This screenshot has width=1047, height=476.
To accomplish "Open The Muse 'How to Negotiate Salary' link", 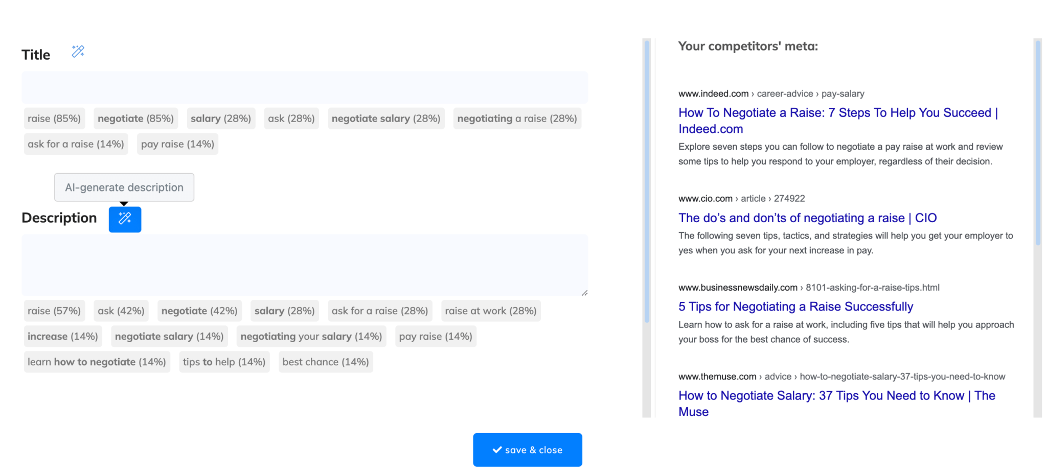I will point(836,396).
